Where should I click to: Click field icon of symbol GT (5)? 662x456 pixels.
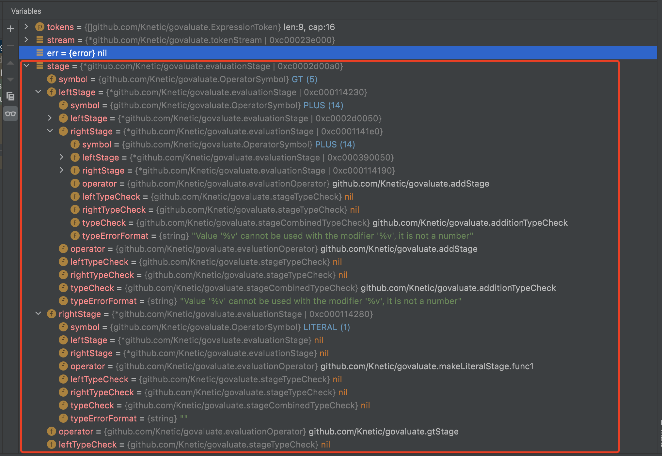52,79
